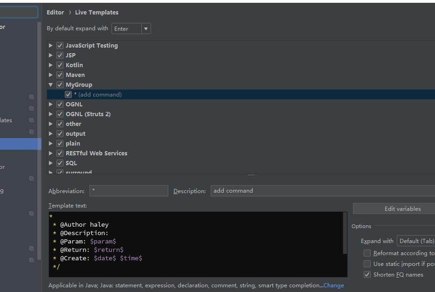Uncheck the JavaScript Testing group checkbox
This screenshot has width=435, height=292.
click(60, 46)
